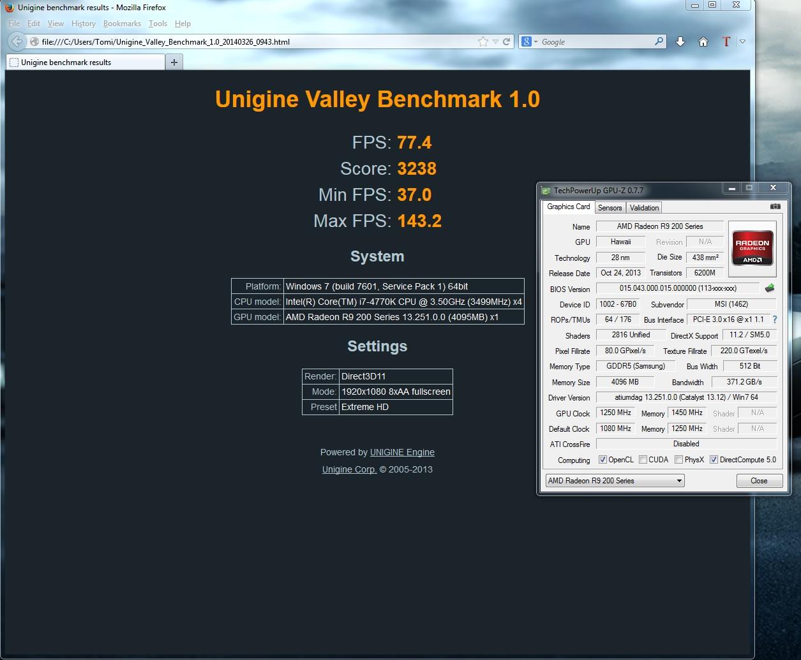Screen dimensions: 801x660
Task: Click the red T toolbar icon
Action: point(726,41)
